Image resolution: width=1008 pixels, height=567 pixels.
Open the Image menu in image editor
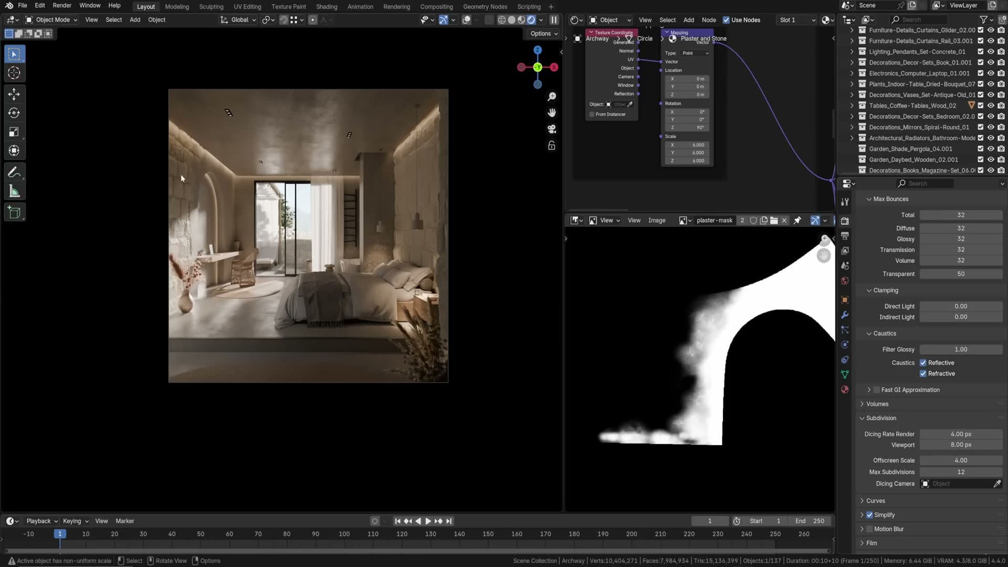[657, 220]
